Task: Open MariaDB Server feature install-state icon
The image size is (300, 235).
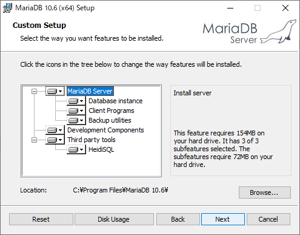Action: [x=55, y=91]
